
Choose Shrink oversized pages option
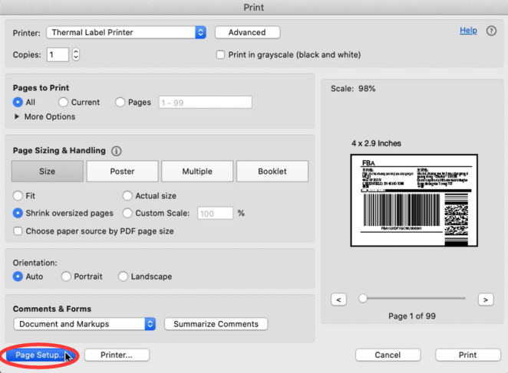tap(18, 213)
